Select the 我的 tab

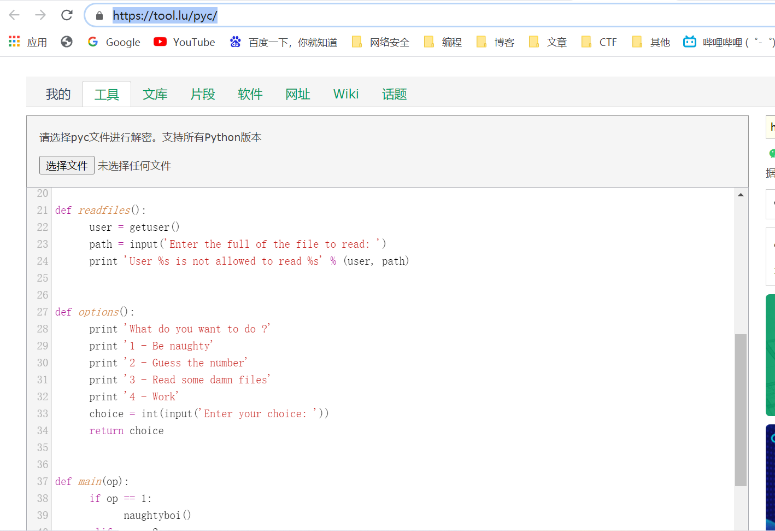58,94
